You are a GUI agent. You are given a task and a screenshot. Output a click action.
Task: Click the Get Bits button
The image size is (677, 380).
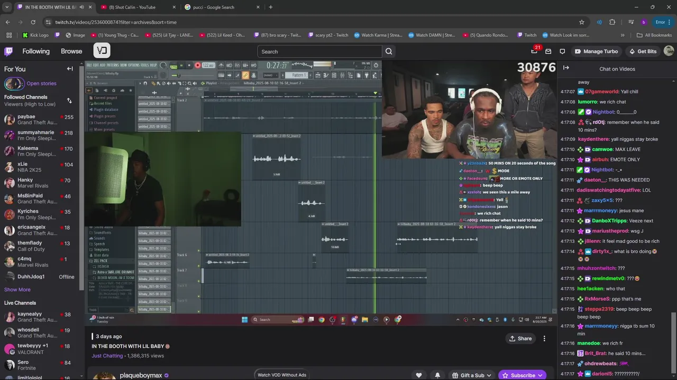[x=643, y=51]
